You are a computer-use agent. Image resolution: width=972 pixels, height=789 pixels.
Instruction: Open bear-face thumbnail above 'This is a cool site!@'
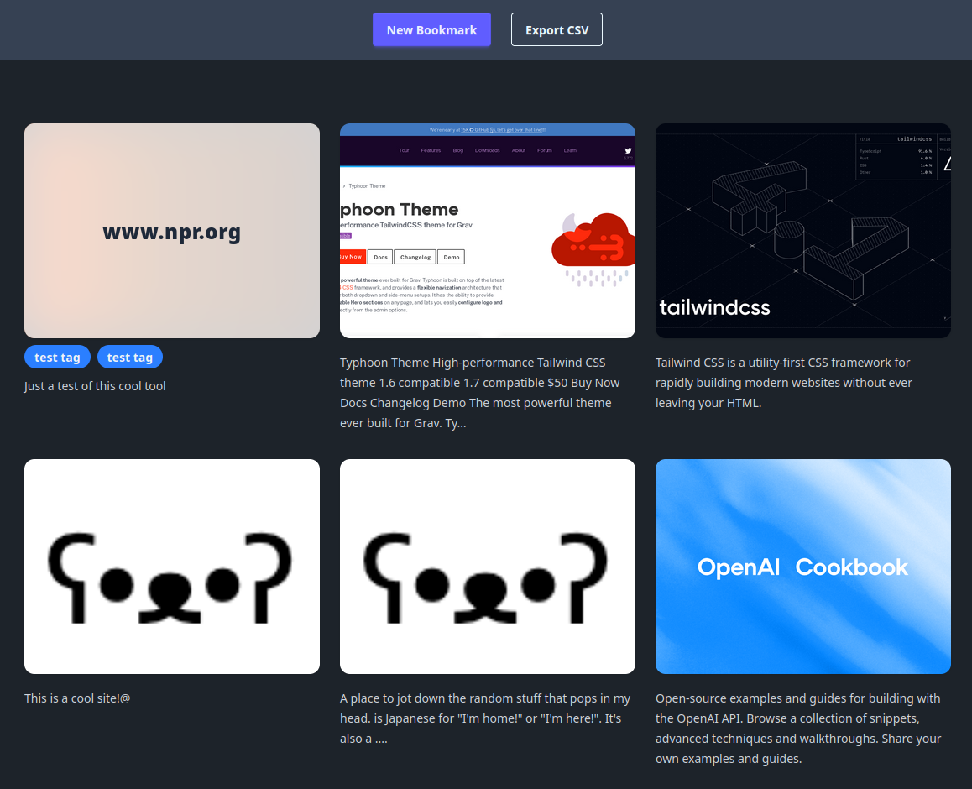pyautogui.click(x=172, y=567)
